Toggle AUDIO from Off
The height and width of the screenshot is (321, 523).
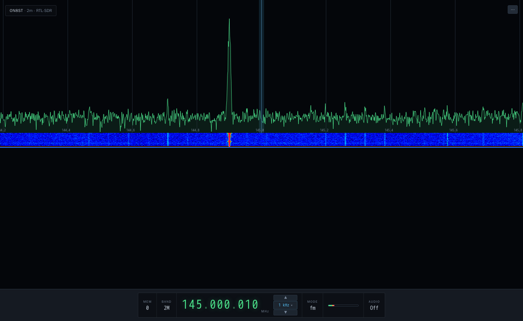pyautogui.click(x=374, y=305)
